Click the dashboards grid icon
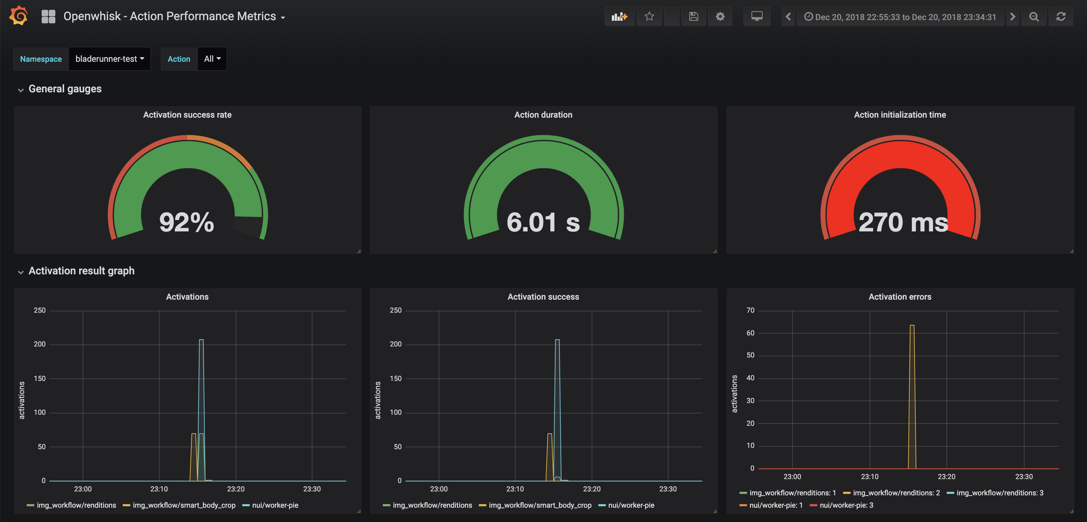This screenshot has height=522, width=1087. pyautogui.click(x=48, y=17)
